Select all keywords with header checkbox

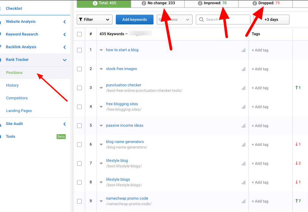[x=79, y=34]
